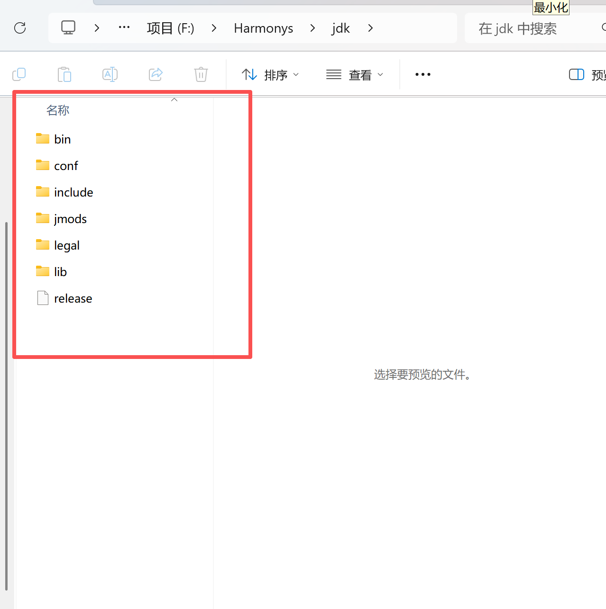The height and width of the screenshot is (609, 606).
Task: Click the Refresh icon near address bar
Action: click(x=20, y=28)
